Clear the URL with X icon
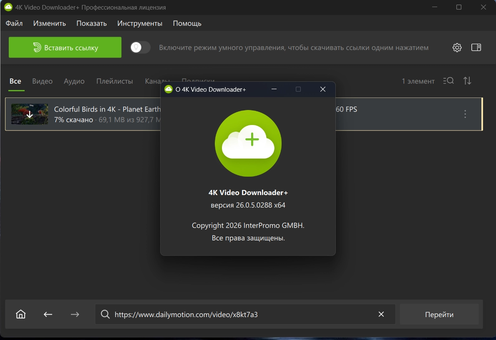 tap(381, 314)
